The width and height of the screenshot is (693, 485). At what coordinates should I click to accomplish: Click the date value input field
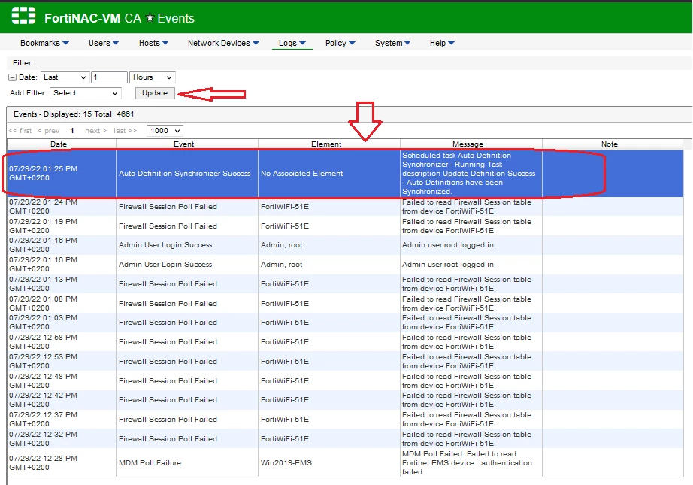[x=109, y=77]
